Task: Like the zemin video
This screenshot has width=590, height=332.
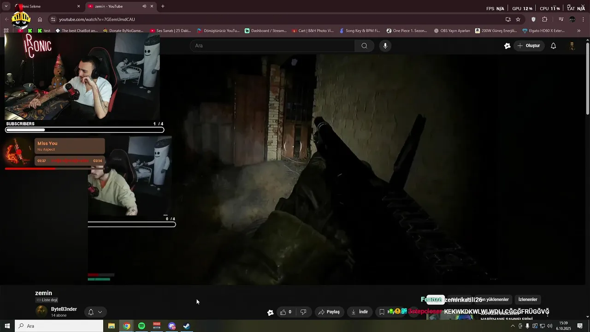Action: [285, 312]
